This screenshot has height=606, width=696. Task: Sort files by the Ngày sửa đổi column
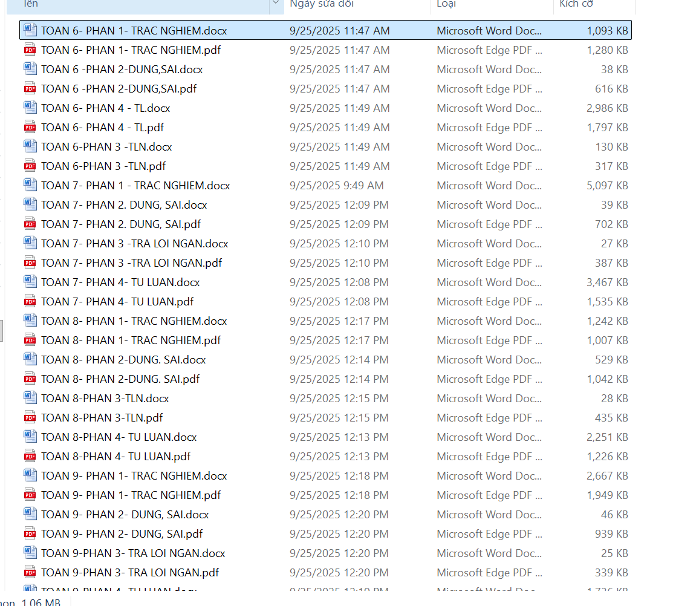(x=322, y=4)
